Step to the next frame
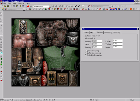 (125, 6)
